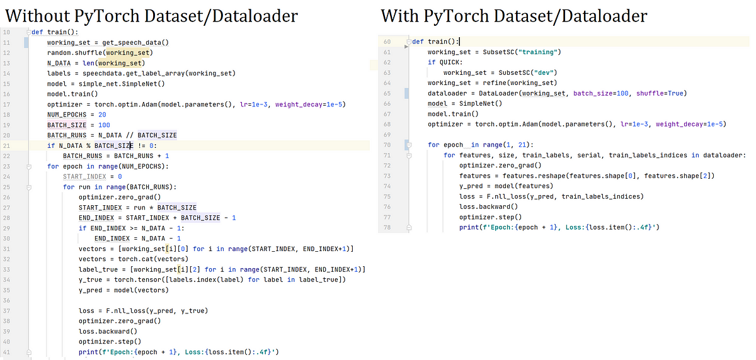Click line number 11 in the gutter
Image resolution: width=756 pixels, height=360 pixels.
(6, 42)
